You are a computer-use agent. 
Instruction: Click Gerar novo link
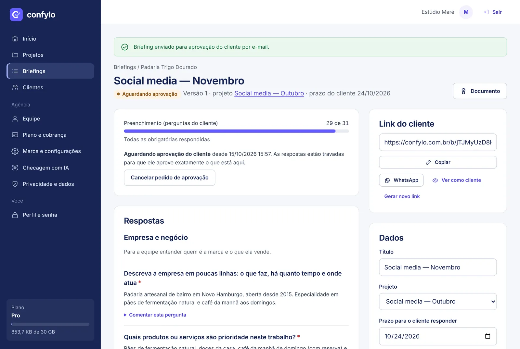(402, 196)
